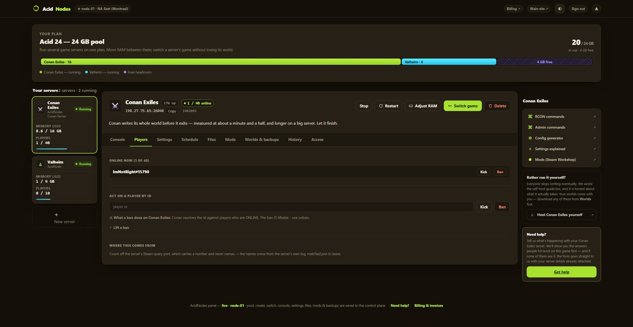Select the Valheim server card
The image size is (633, 327).
pos(64,180)
